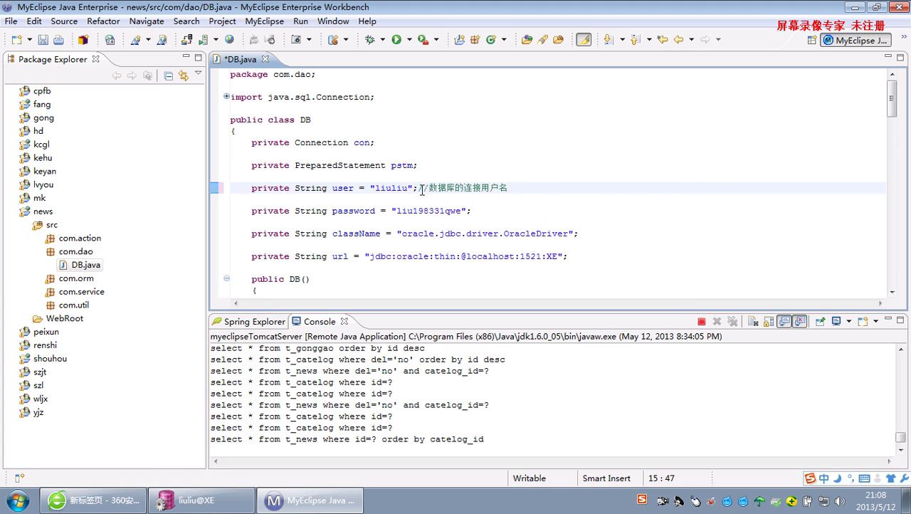The image size is (911, 514).
Task: Click the 2.0 globe toolbar icon
Action: tap(110, 40)
